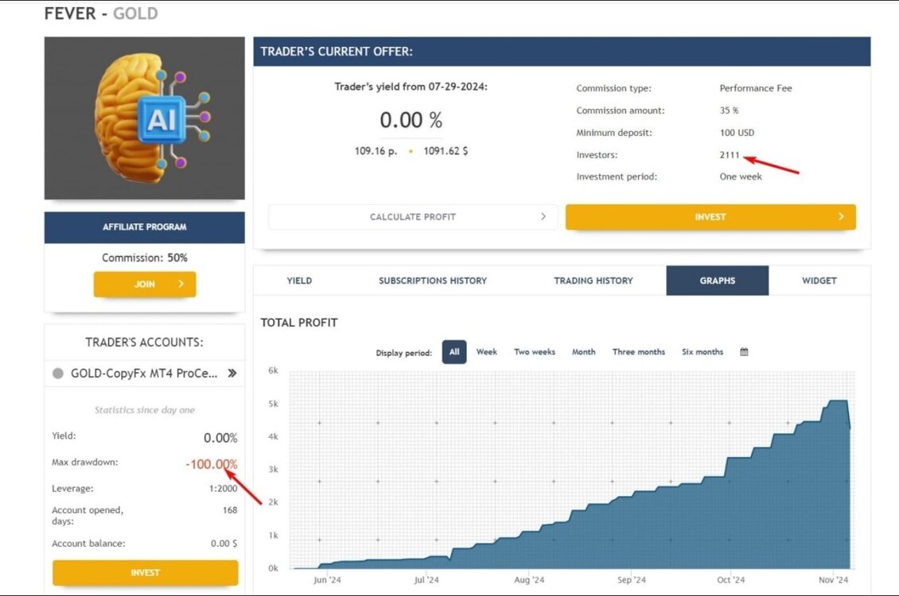Click the arrow icon on orange Invest button
The height and width of the screenshot is (596, 899).
pyautogui.click(x=840, y=216)
